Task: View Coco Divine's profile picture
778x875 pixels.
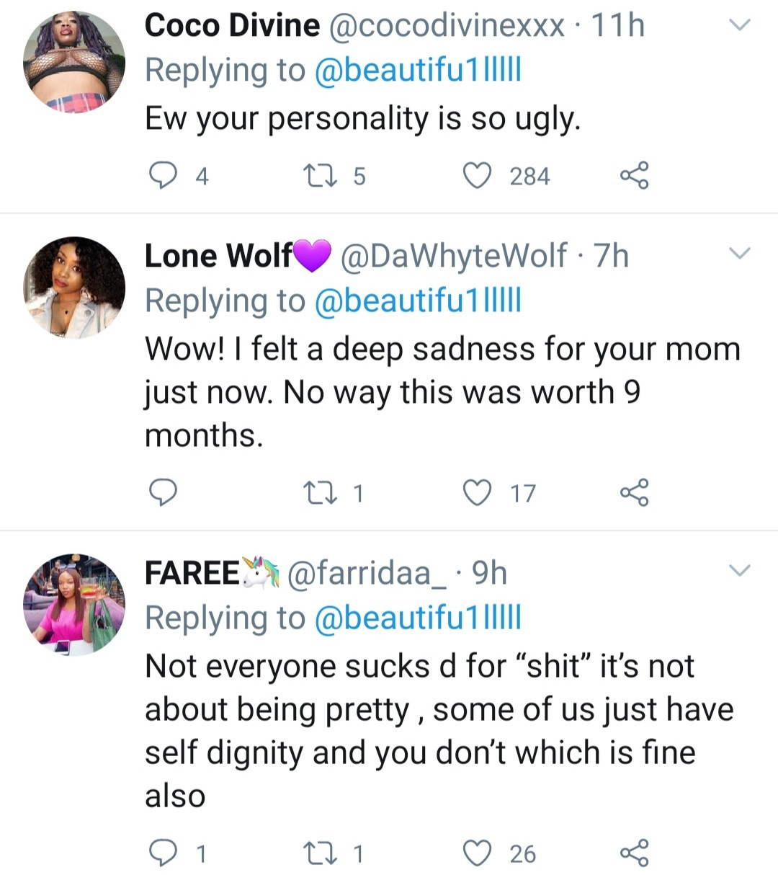Action: 74,63
